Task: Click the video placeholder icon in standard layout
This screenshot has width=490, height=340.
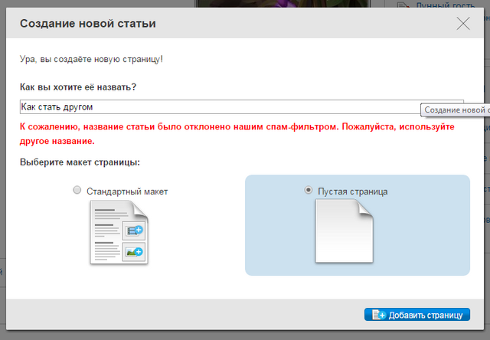Action: point(134,230)
